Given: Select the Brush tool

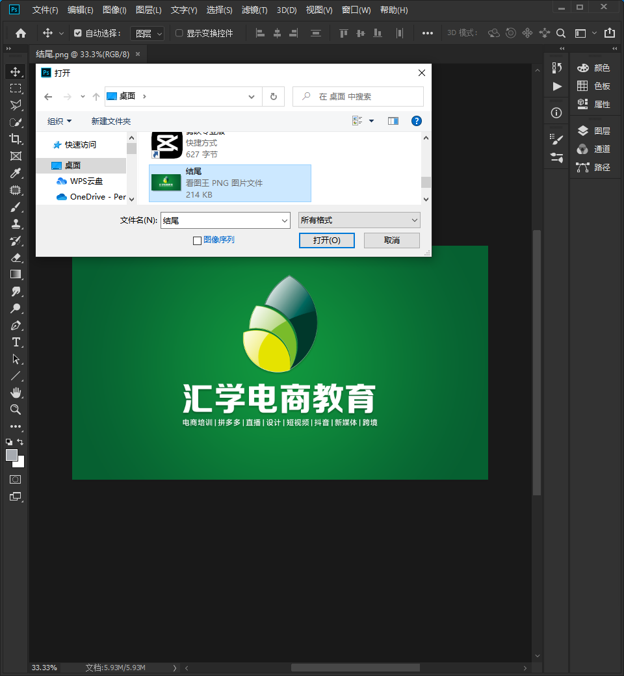Looking at the screenshot, I should pos(16,207).
